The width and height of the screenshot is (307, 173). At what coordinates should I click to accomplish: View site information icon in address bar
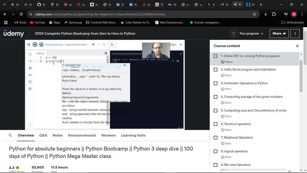[x=31, y=14]
